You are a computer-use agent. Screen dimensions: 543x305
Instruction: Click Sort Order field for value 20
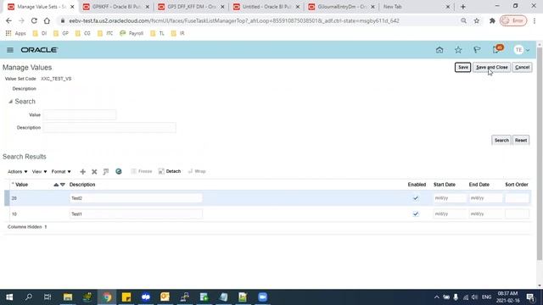pos(517,198)
